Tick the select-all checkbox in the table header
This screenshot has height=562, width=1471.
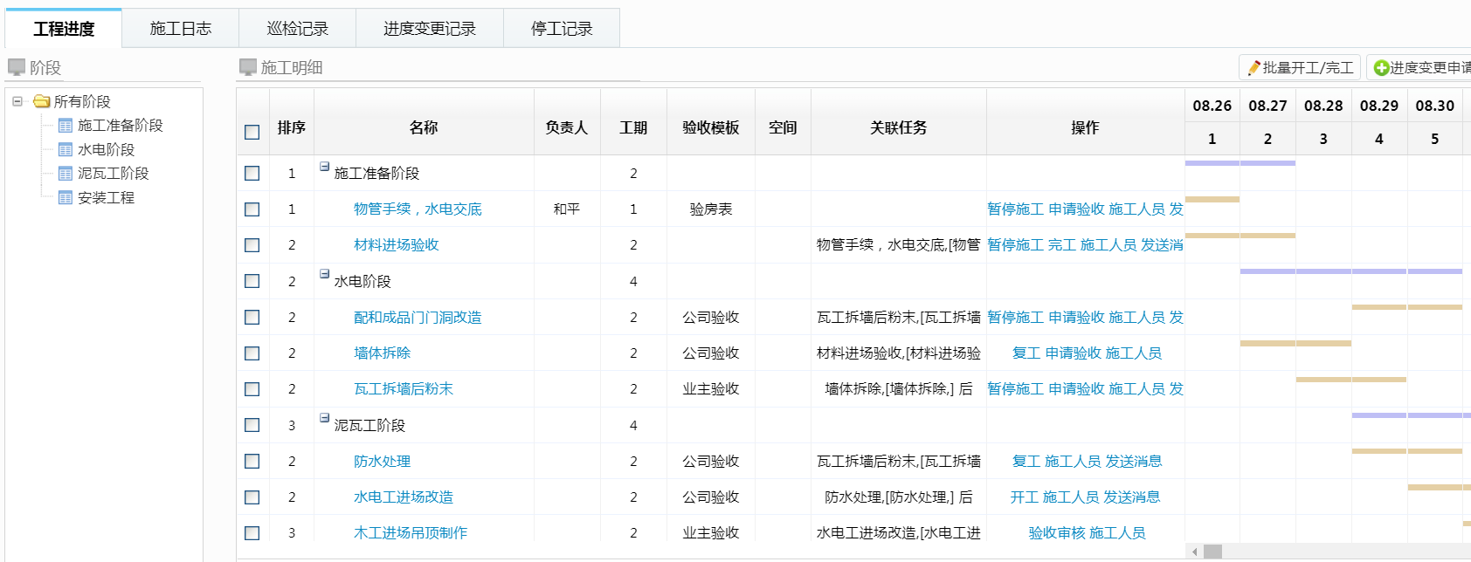coord(252,132)
